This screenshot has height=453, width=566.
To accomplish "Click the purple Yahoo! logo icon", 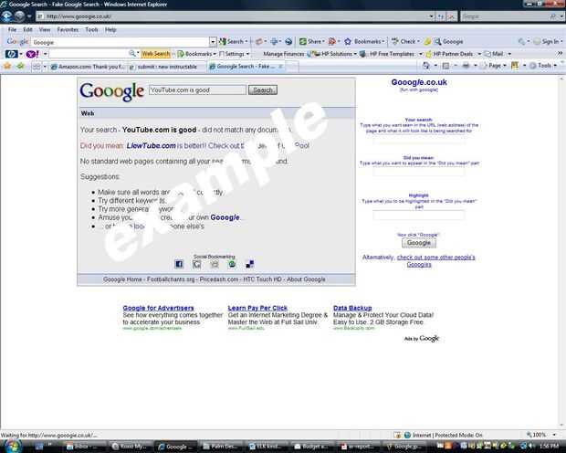I will tap(32, 54).
